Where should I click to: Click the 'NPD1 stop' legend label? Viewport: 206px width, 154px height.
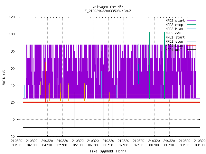(x=174, y=41)
